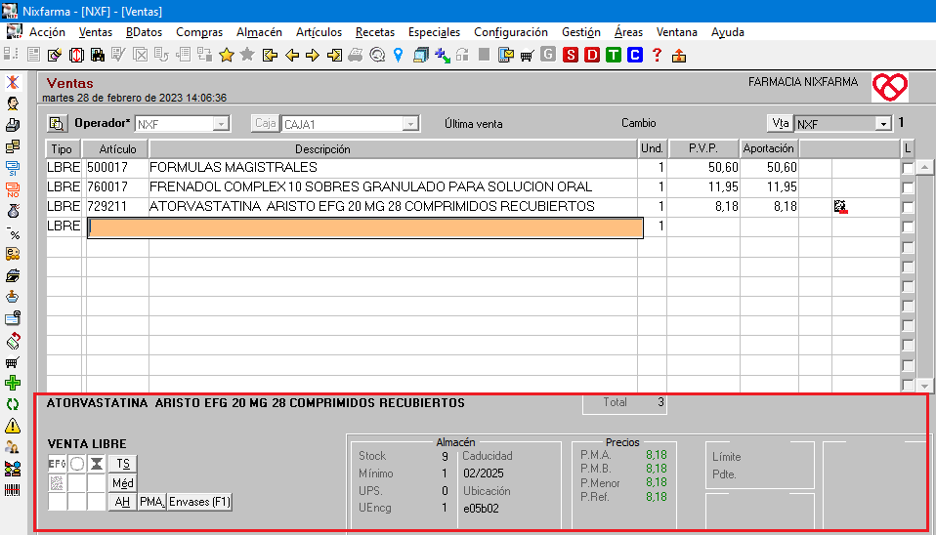Image resolution: width=936 pixels, height=535 pixels.
Task: Click the yellow left arrow toolbar icon
Action: click(292, 56)
